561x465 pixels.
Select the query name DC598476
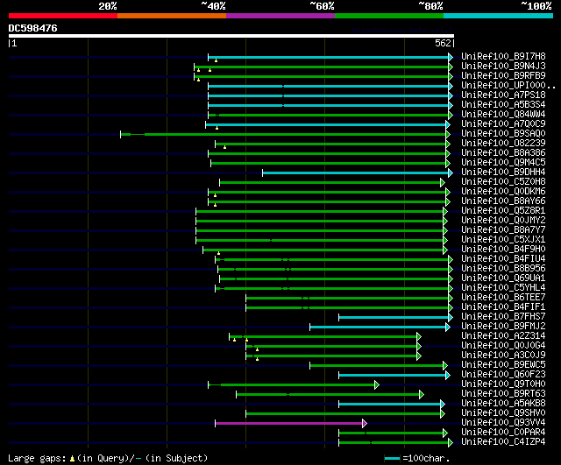[33, 28]
